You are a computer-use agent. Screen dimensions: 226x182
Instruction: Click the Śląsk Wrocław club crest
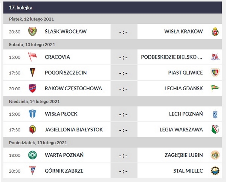32,31
